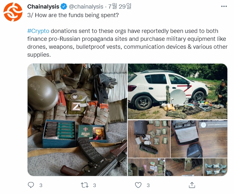Open the helmet and rifle gear photo
234x194 pixels.
(x=77, y=120)
